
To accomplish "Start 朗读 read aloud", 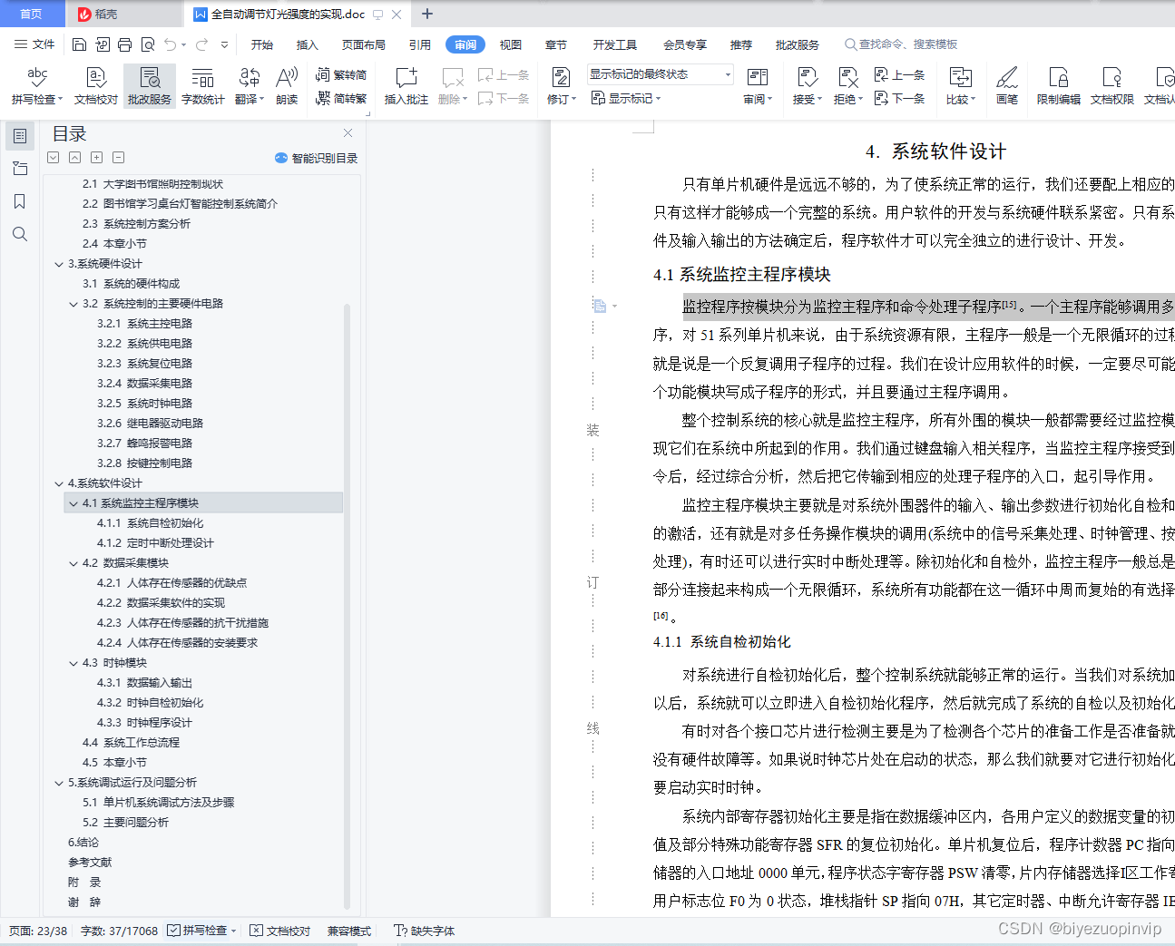I will click(x=287, y=86).
